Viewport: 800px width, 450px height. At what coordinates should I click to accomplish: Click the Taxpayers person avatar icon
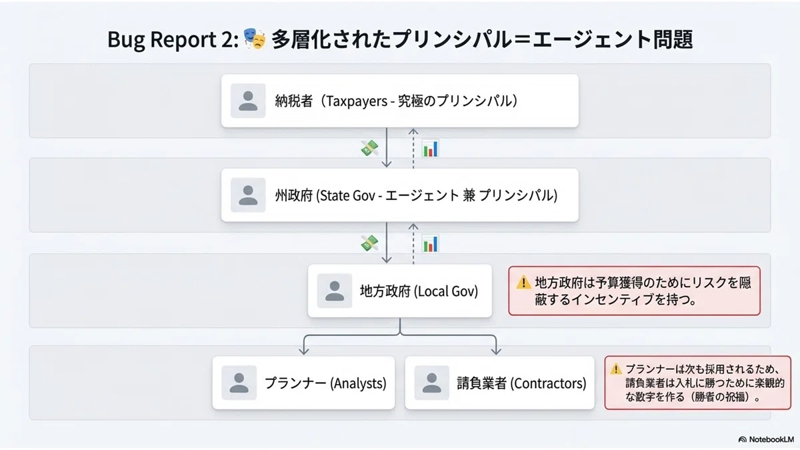point(248,101)
